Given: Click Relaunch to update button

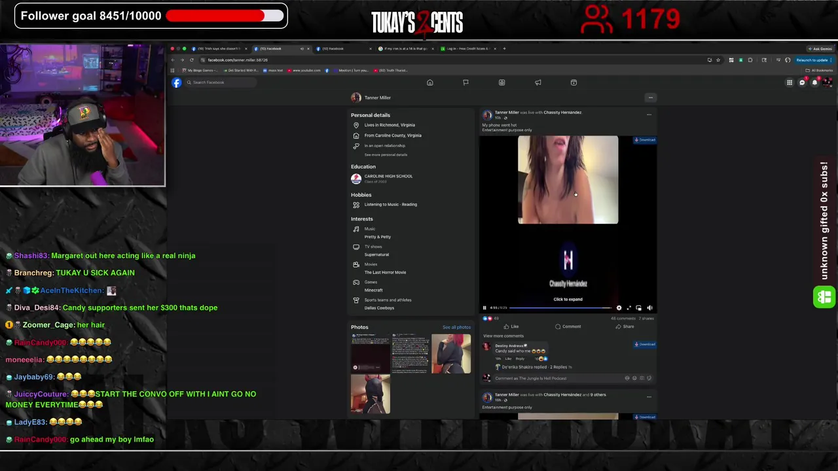Looking at the screenshot, I should pos(814,60).
